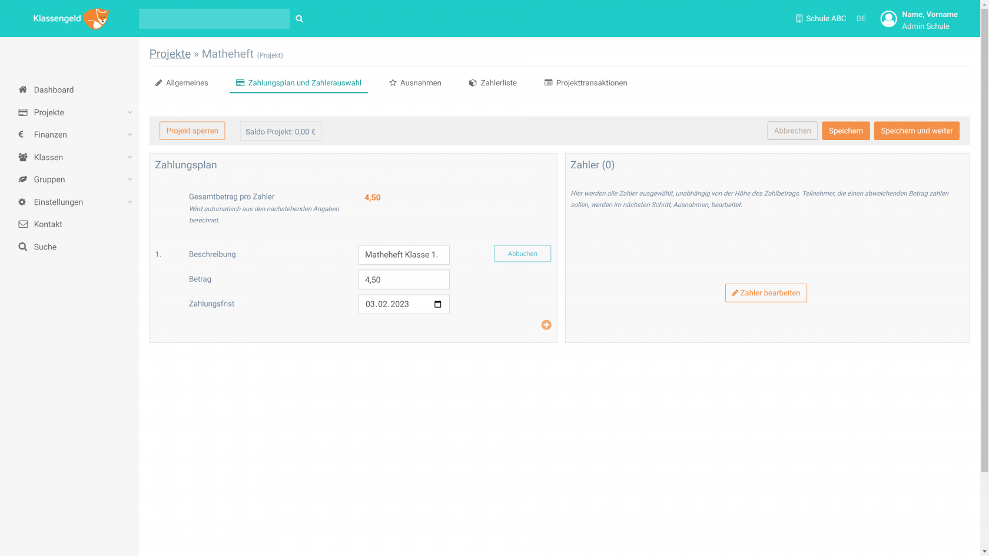Viewport: 989px width, 556px height.
Task: Open the Projekttransaktionen tab
Action: pyautogui.click(x=586, y=83)
